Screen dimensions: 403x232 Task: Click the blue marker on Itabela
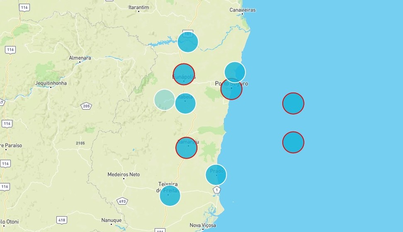[x=185, y=103]
